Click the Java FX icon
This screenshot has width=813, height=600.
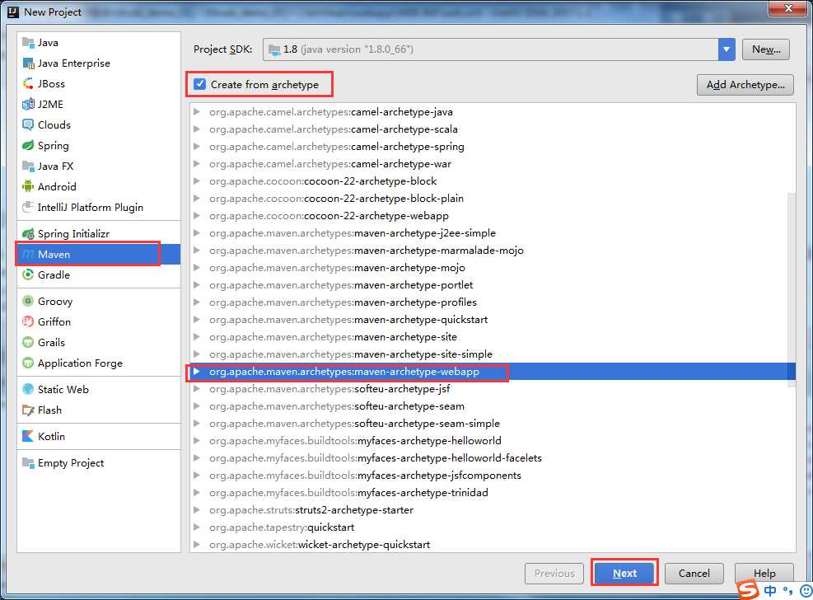(x=28, y=166)
